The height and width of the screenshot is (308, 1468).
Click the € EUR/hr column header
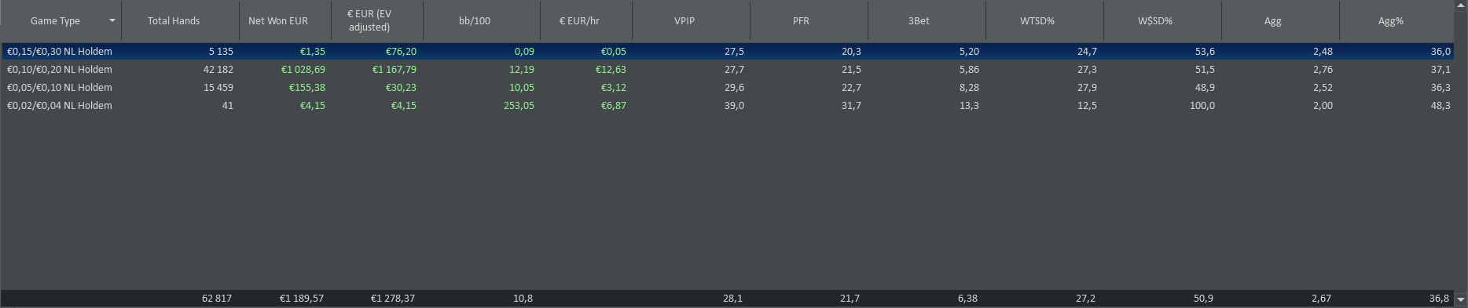coord(586,21)
